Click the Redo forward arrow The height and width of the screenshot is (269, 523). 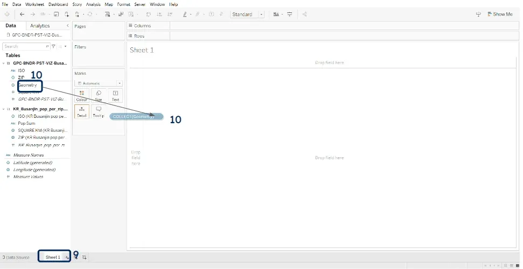(33, 15)
